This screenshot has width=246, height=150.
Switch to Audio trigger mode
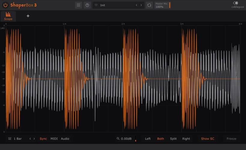[x=65, y=139]
